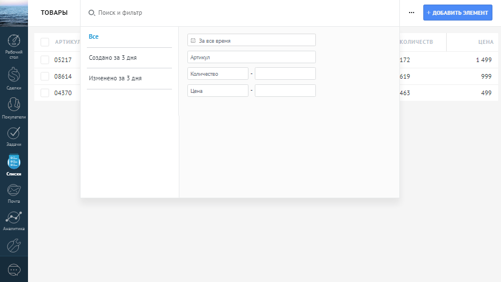Open the Покупатели section icon
Image resolution: width=501 pixels, height=282 pixels.
(14, 105)
